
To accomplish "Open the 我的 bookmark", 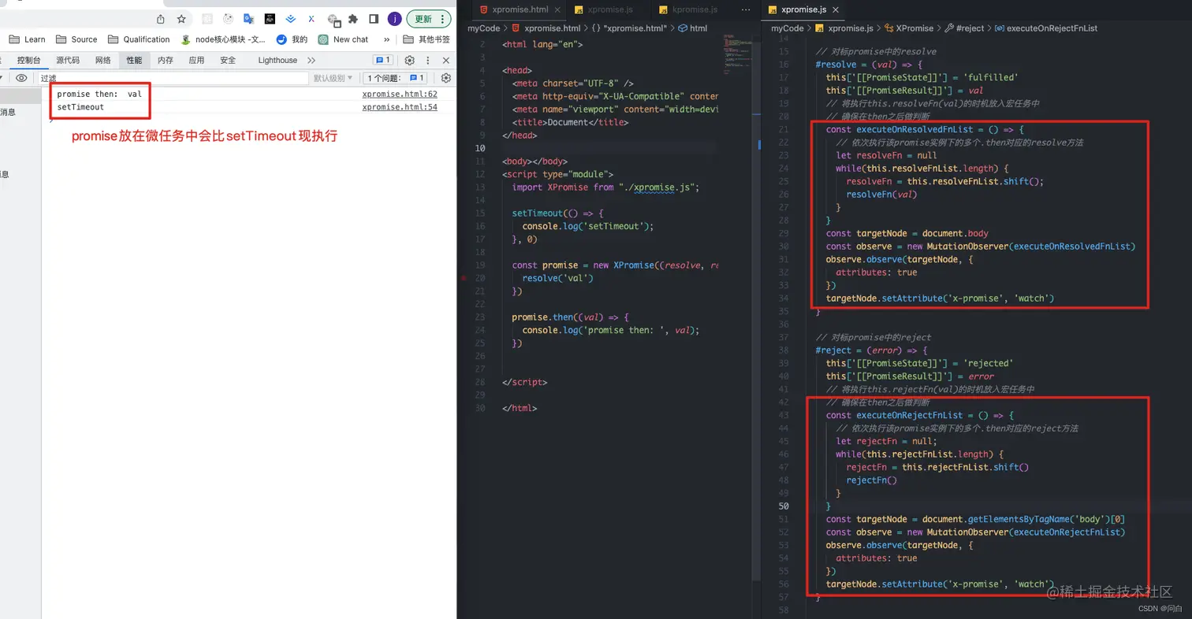I will point(292,39).
